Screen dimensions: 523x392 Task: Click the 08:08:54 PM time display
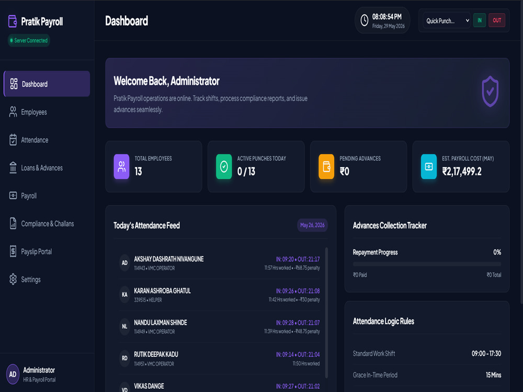[387, 17]
